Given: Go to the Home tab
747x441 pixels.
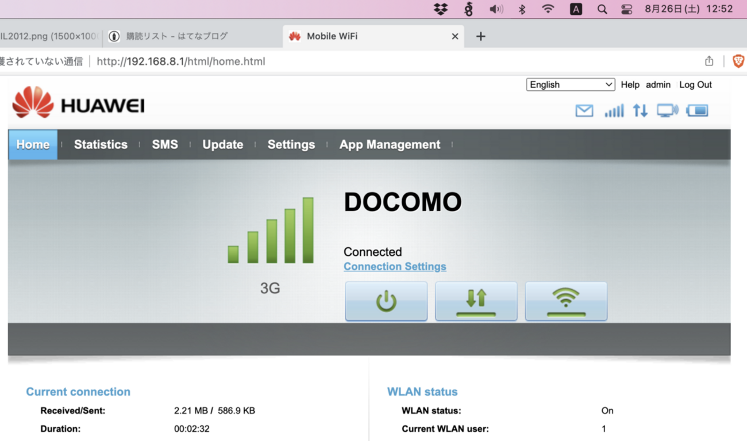Looking at the screenshot, I should (33, 144).
